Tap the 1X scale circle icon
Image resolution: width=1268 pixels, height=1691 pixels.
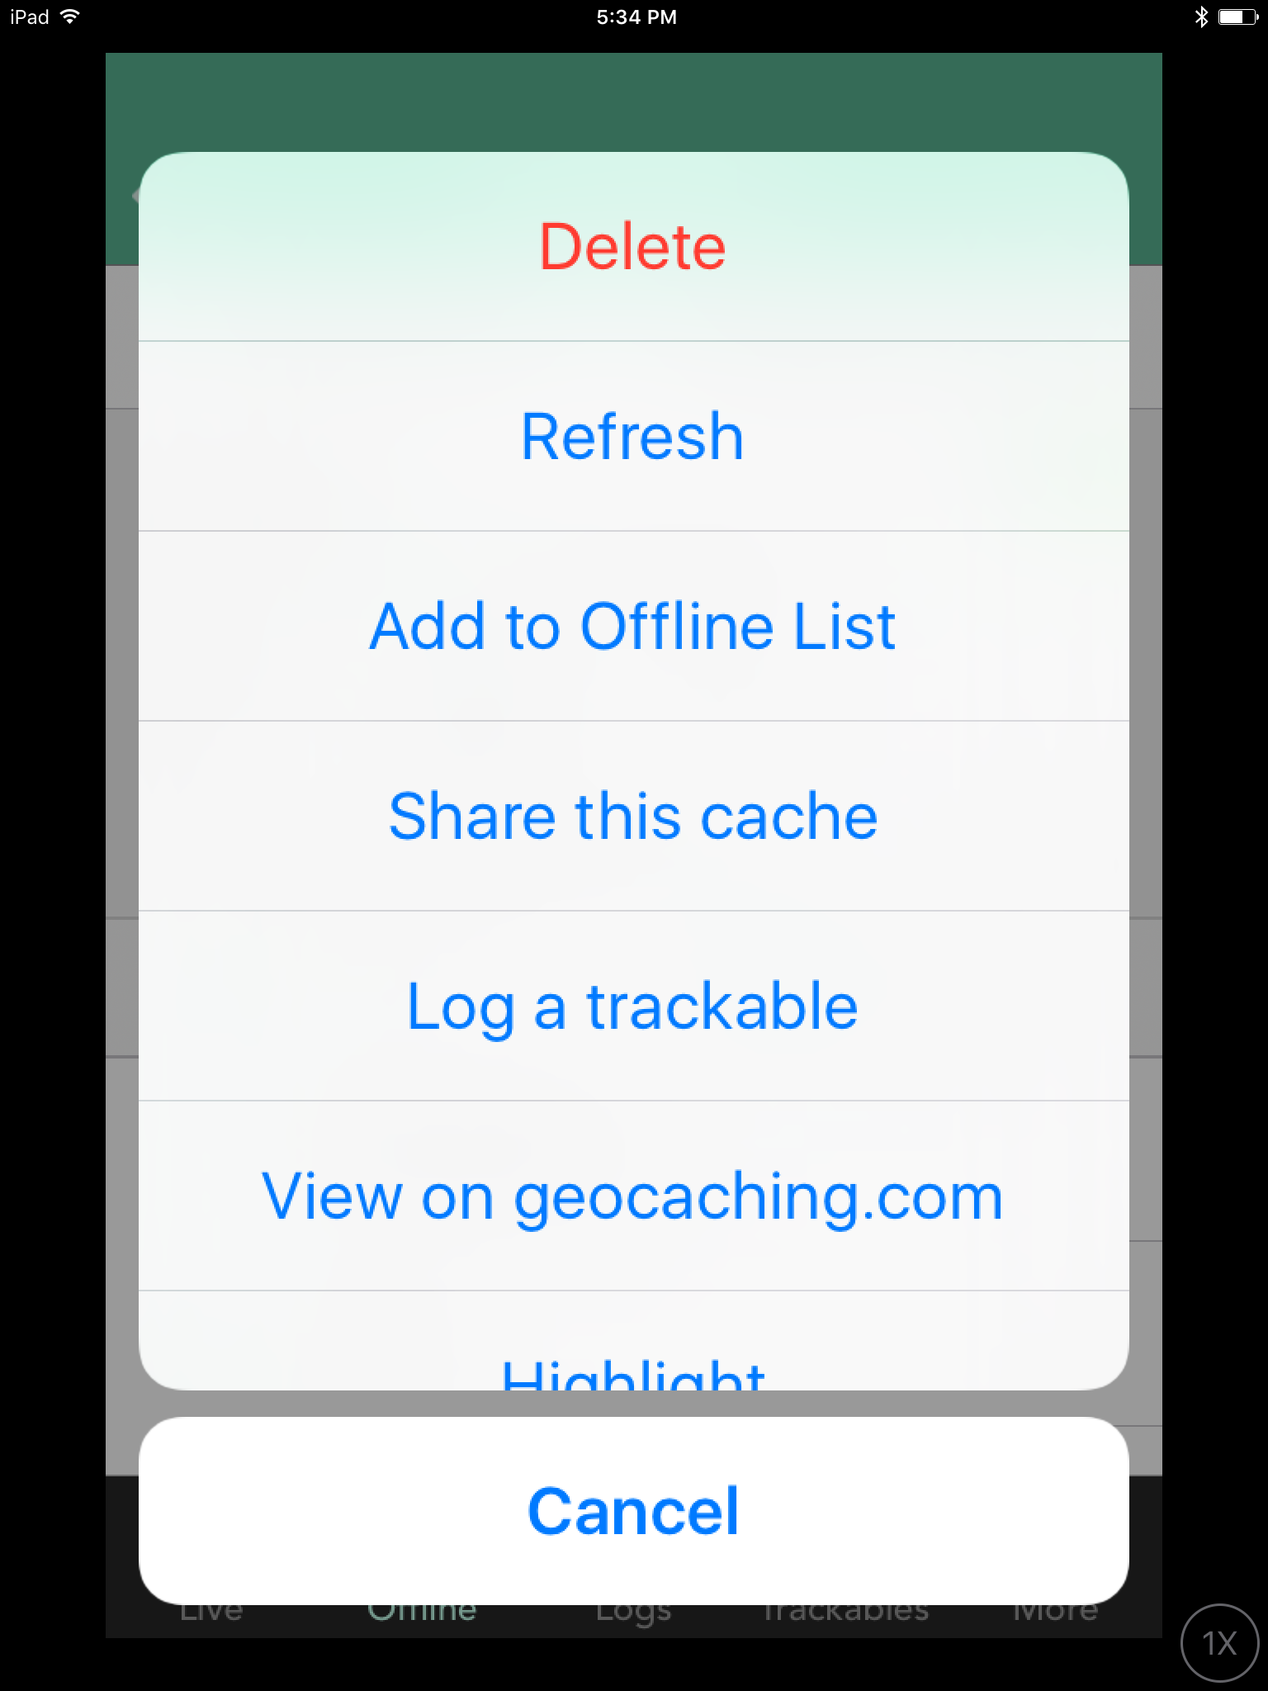(1219, 1643)
